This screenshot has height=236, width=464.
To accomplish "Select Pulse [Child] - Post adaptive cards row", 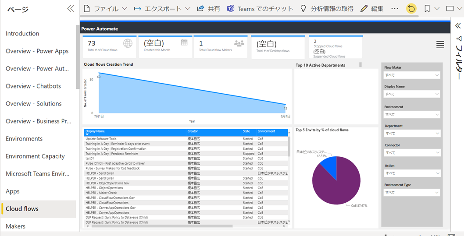I will (x=186, y=163).
